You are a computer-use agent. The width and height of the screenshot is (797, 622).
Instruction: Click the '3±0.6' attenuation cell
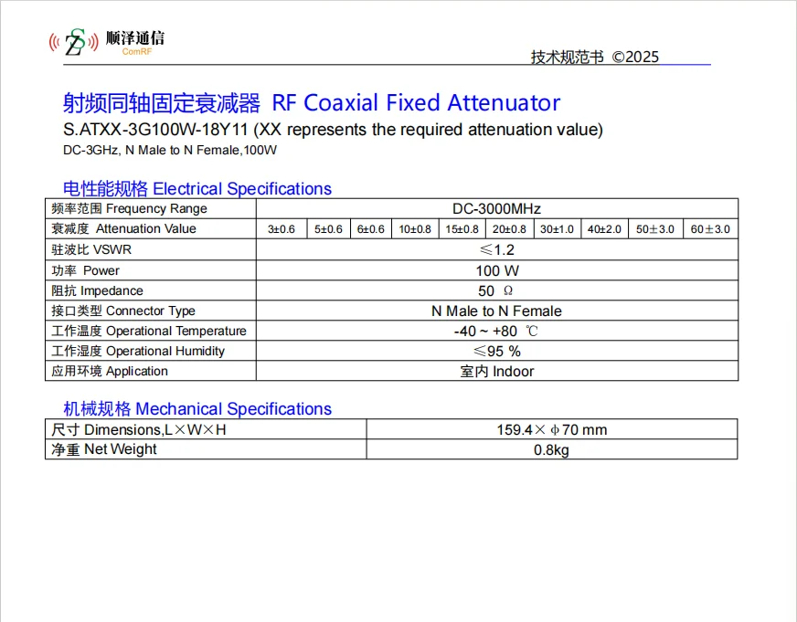pyautogui.click(x=282, y=229)
